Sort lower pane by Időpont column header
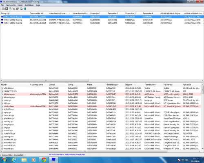 [x=134, y=85]
